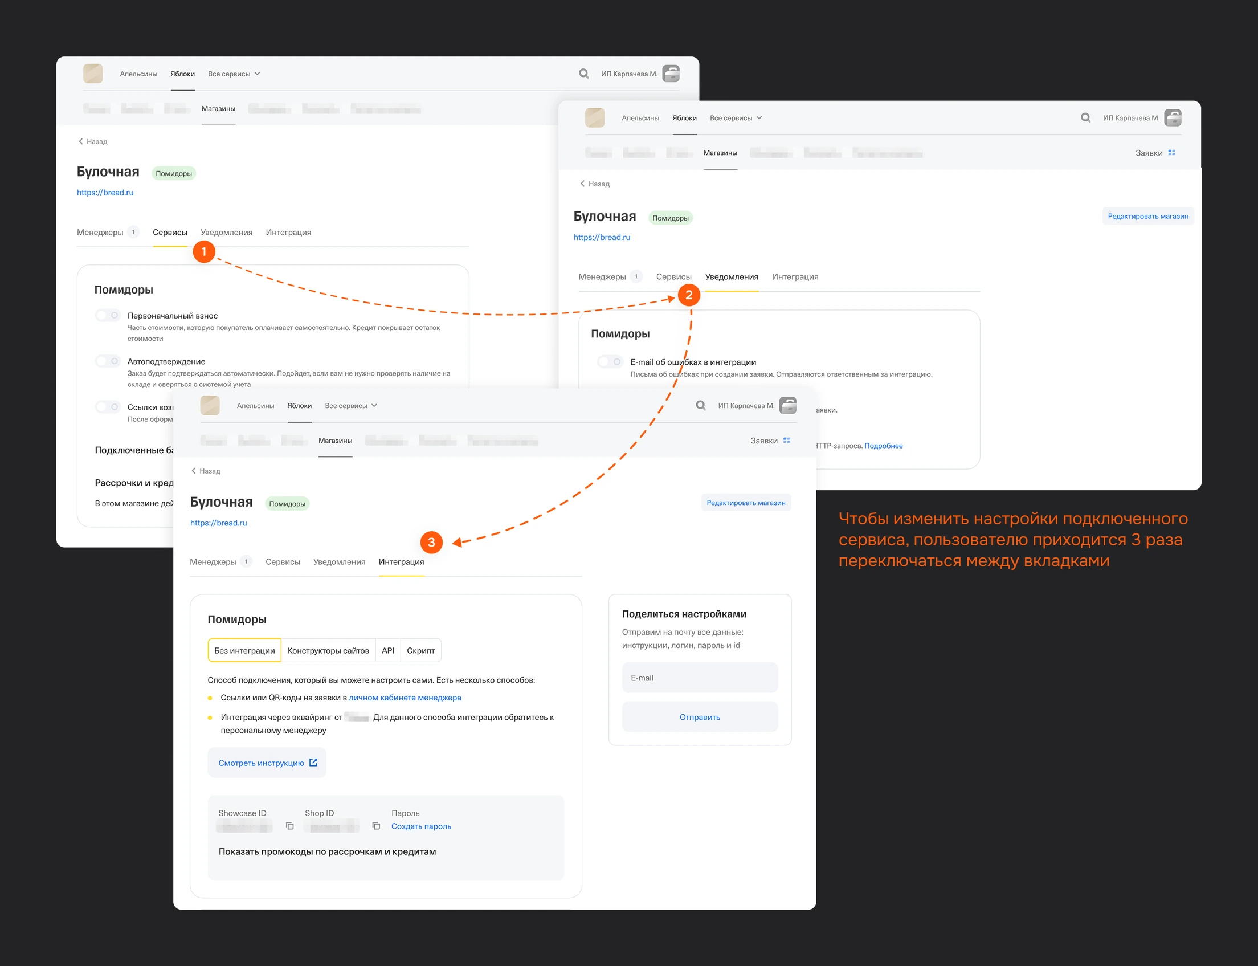Click the Создать пароль link
Screen dimensions: 1258x966
[x=421, y=826]
